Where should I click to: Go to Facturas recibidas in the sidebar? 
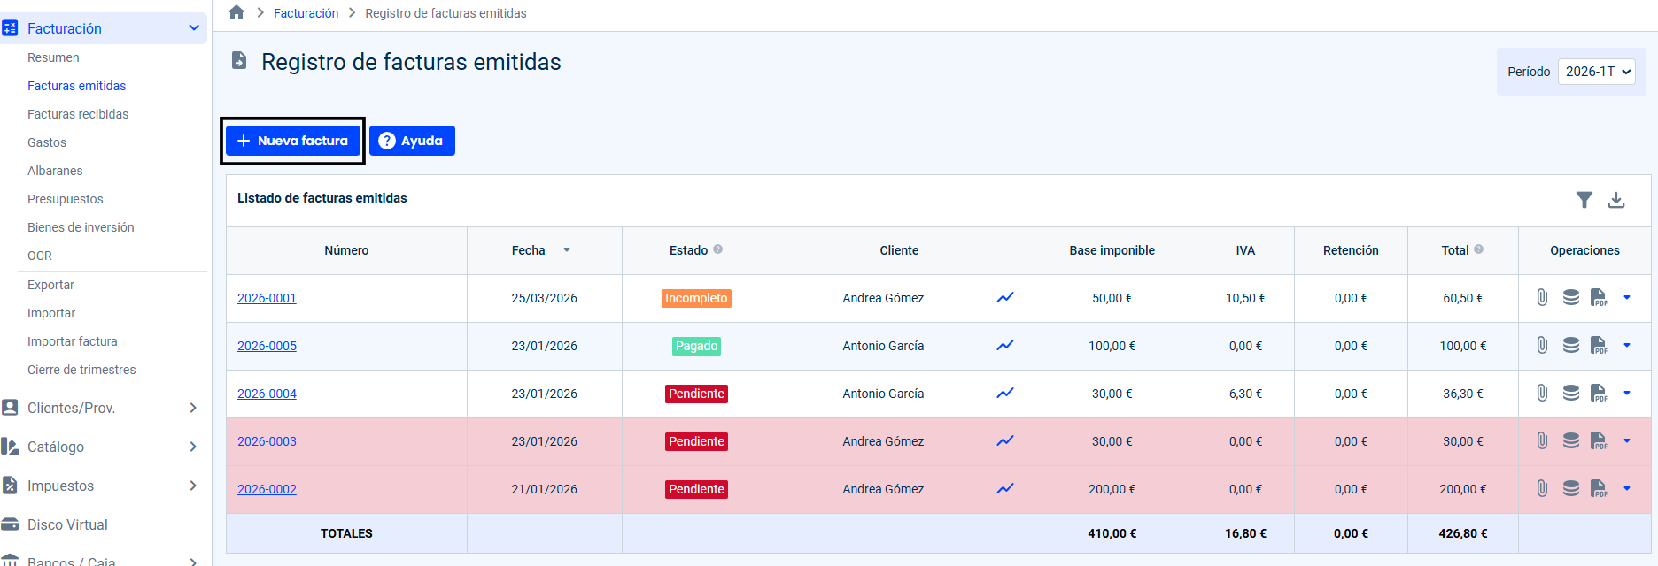click(78, 114)
